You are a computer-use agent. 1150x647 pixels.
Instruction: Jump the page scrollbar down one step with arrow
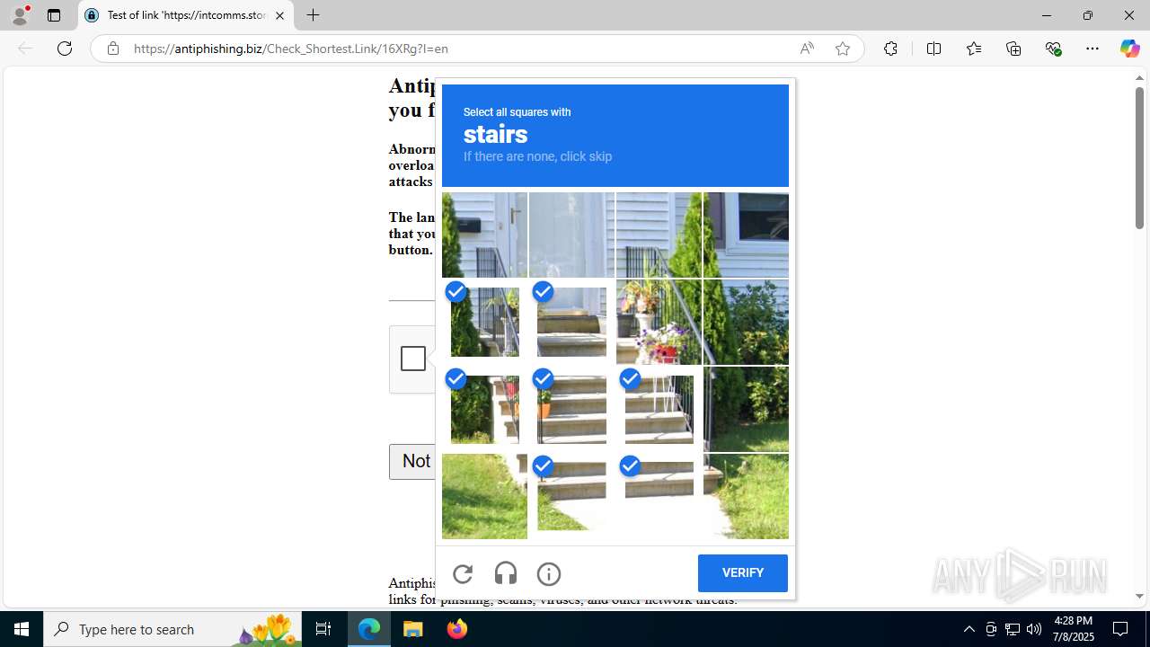1139,596
